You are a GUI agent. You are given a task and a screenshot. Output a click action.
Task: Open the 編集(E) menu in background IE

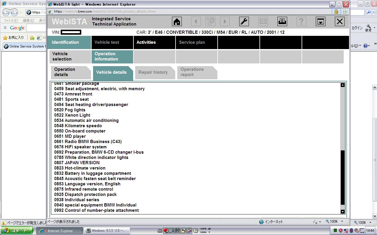click(28, 21)
